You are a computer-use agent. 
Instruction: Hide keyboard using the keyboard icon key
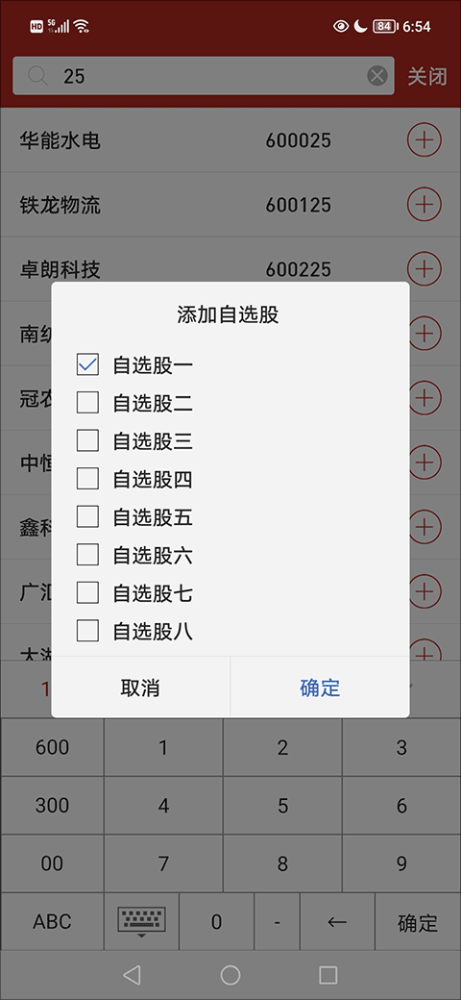point(141,921)
